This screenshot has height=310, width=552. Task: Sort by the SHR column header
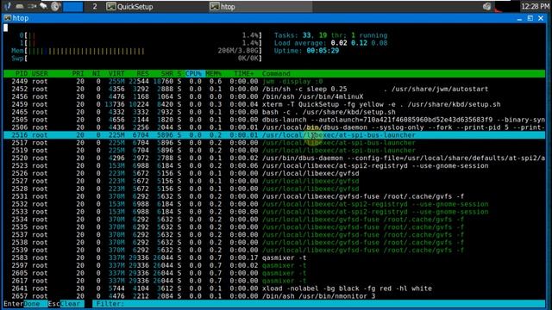point(166,73)
